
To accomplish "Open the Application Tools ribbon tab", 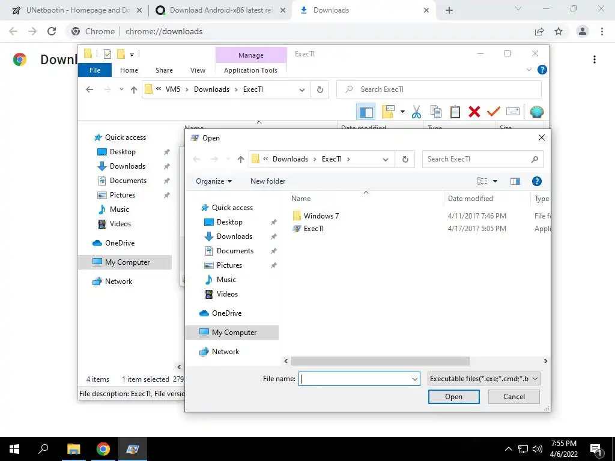I will [x=250, y=70].
